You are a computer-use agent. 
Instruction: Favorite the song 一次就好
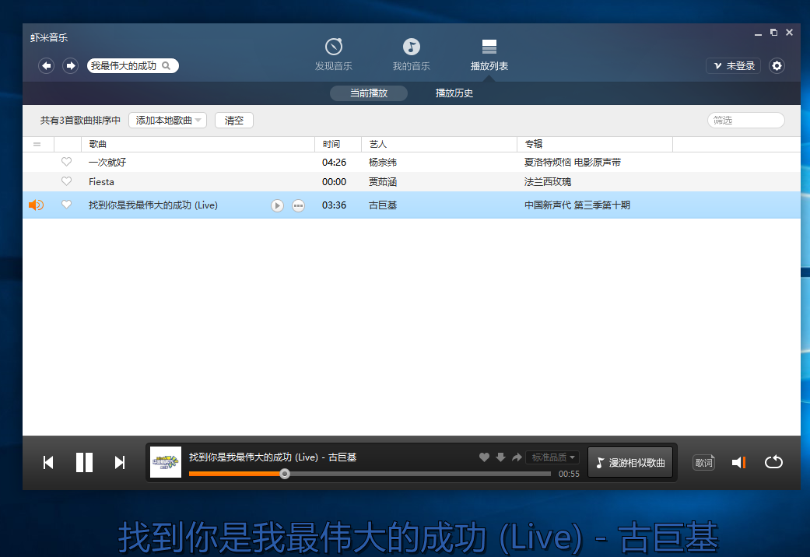(67, 162)
